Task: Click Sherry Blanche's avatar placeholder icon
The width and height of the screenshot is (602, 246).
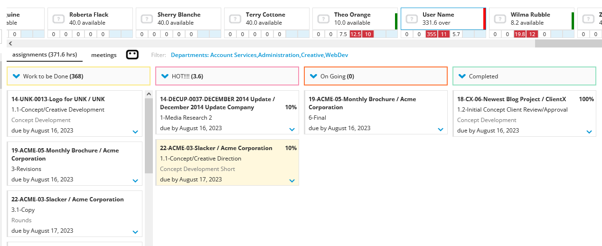Action: tap(147, 19)
